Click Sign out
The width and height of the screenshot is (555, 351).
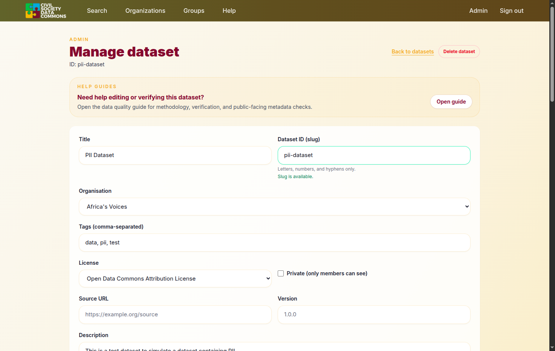(512, 11)
